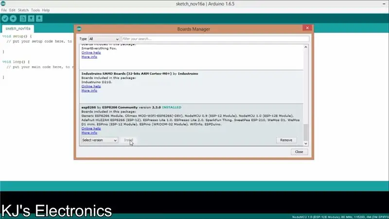Focus the Filter your search field
The height and width of the screenshot is (219, 389).
(x=215, y=39)
